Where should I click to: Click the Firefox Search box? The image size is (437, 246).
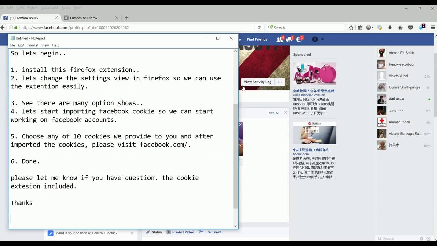(x=306, y=28)
